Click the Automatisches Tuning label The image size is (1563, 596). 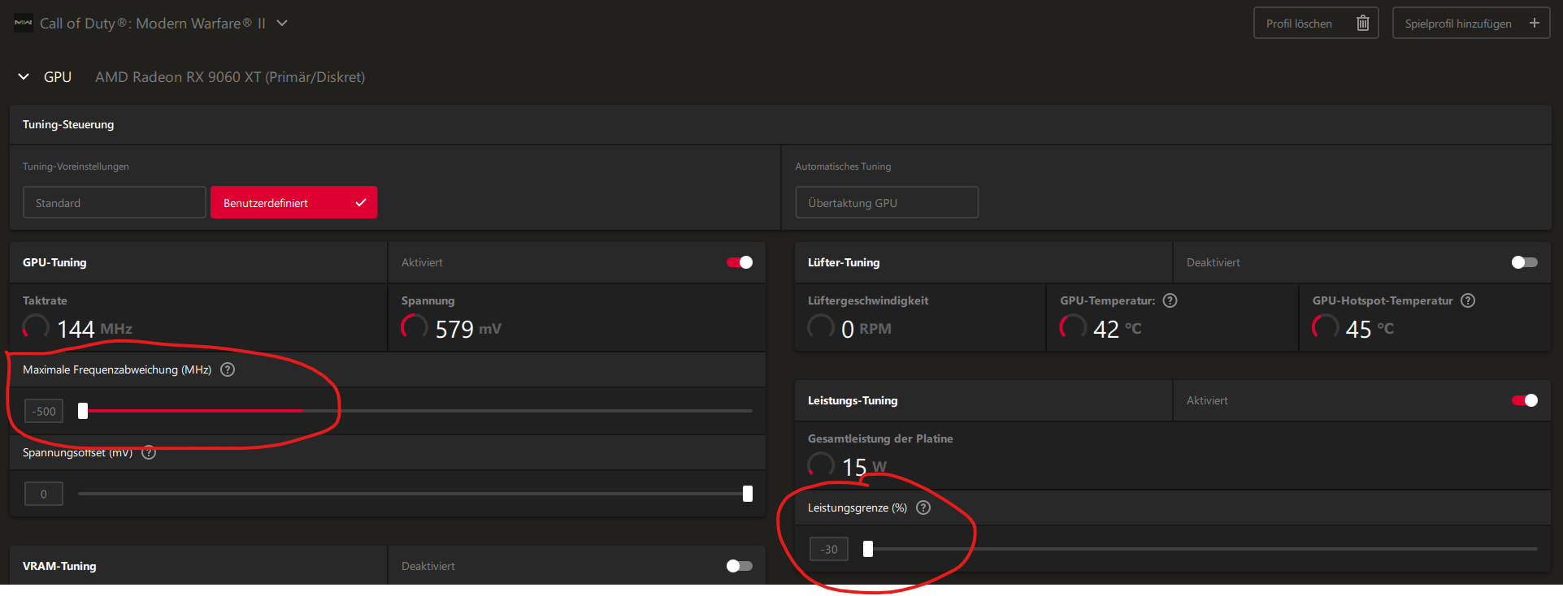coord(843,166)
